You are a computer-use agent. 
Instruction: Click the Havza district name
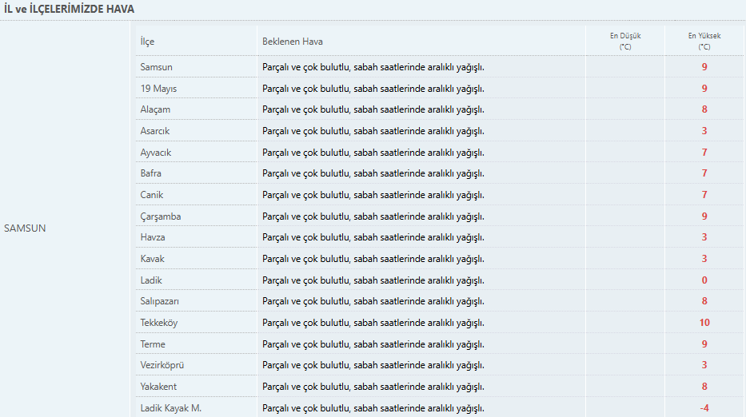click(x=152, y=237)
